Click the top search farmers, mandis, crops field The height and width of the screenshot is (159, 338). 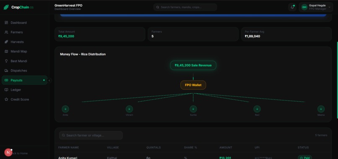[185, 7]
